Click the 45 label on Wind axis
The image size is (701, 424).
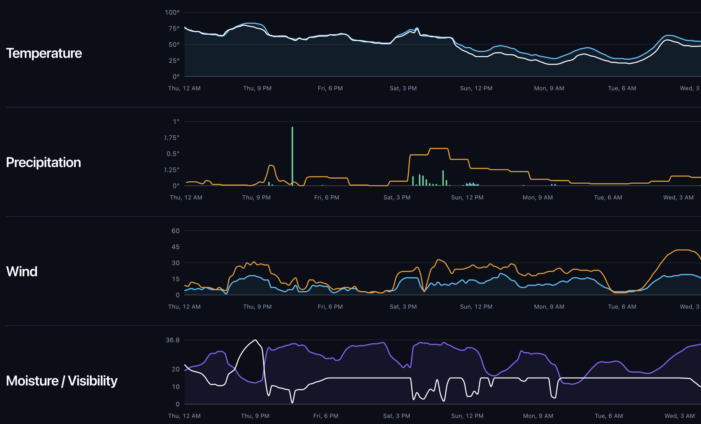pos(176,247)
